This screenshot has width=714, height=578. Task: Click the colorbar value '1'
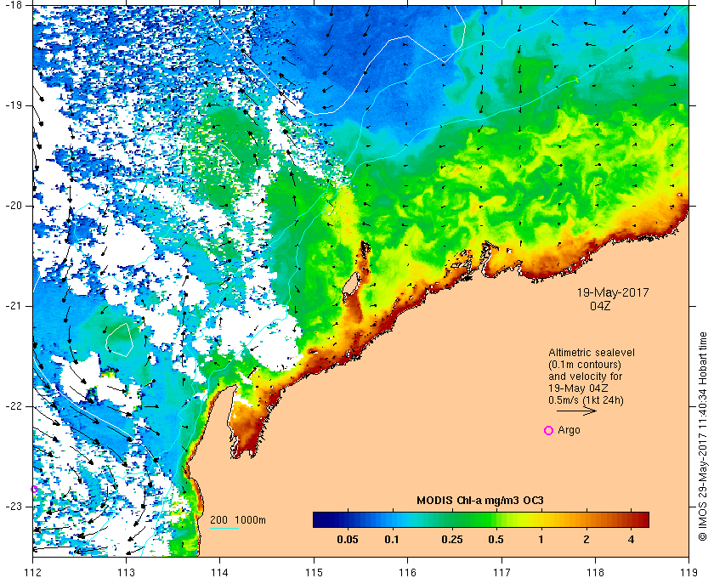pos(541,540)
